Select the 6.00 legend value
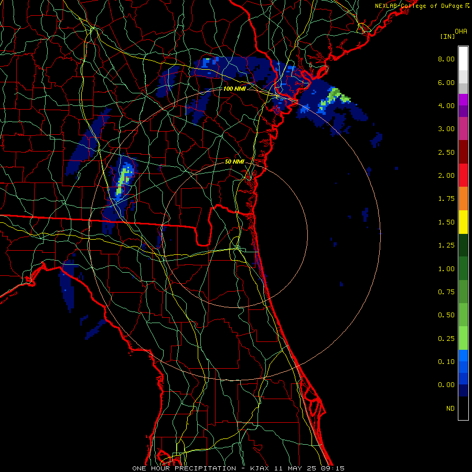 [446, 82]
